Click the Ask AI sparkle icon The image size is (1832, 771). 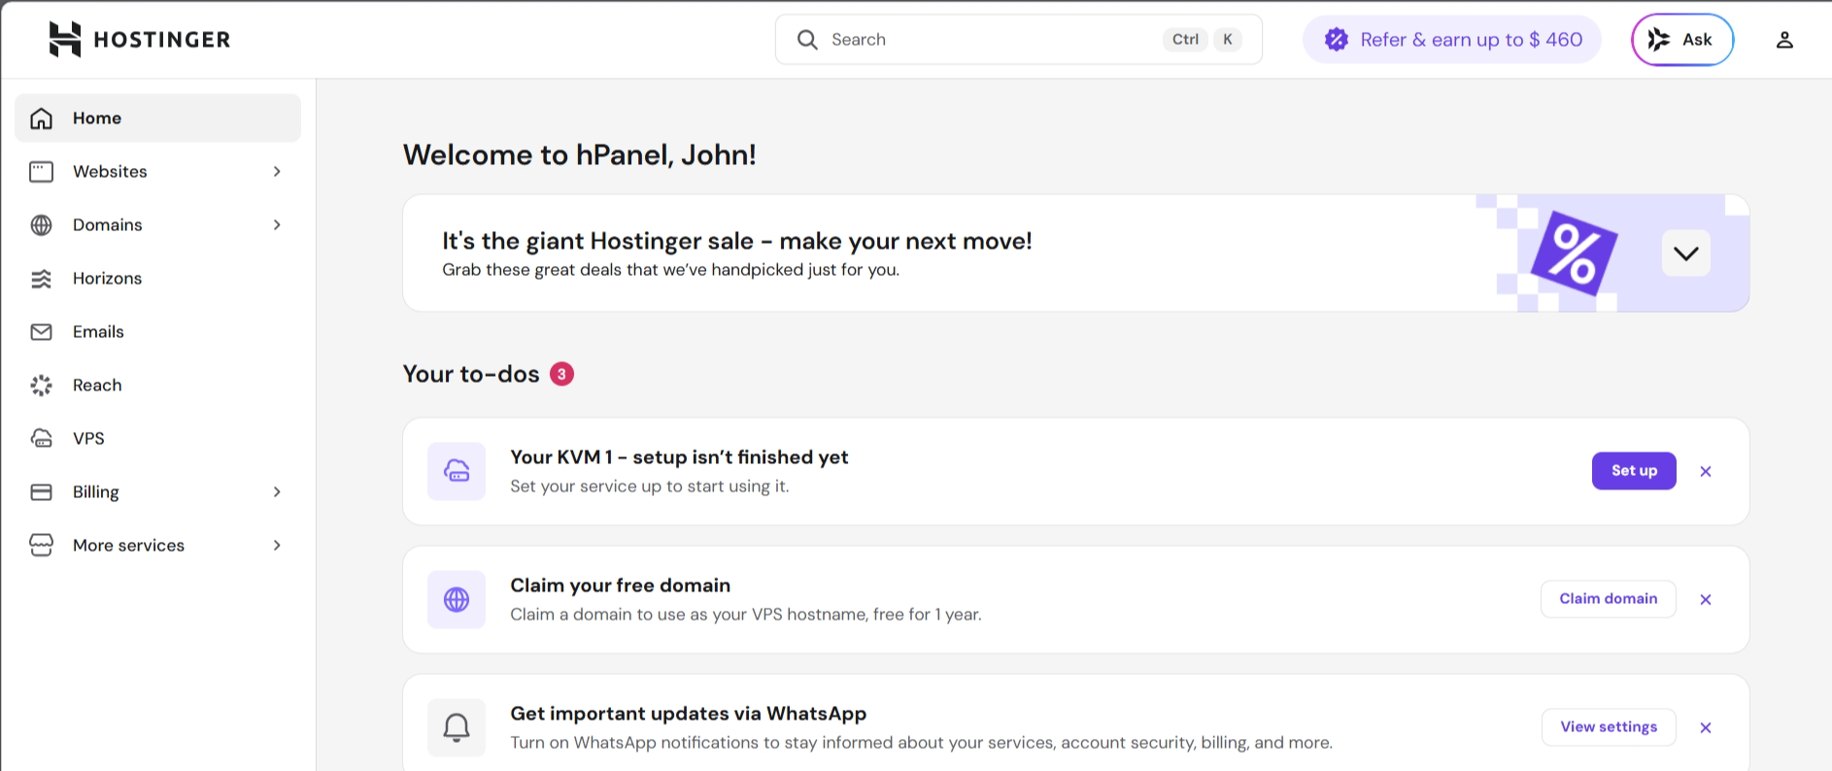pyautogui.click(x=1658, y=40)
